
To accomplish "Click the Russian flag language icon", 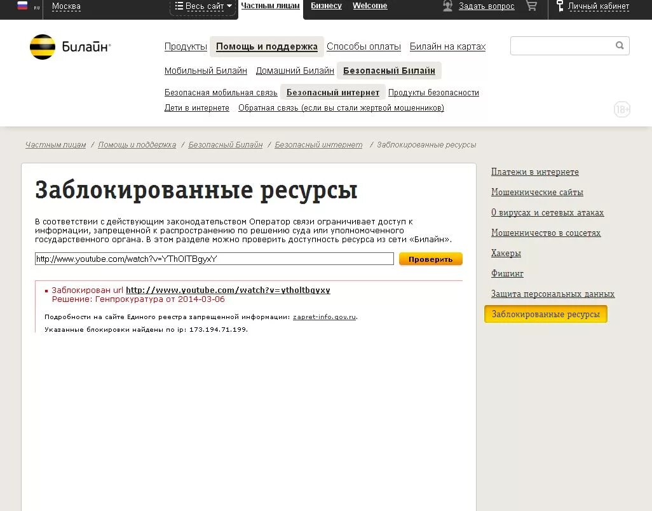I will [x=22, y=6].
